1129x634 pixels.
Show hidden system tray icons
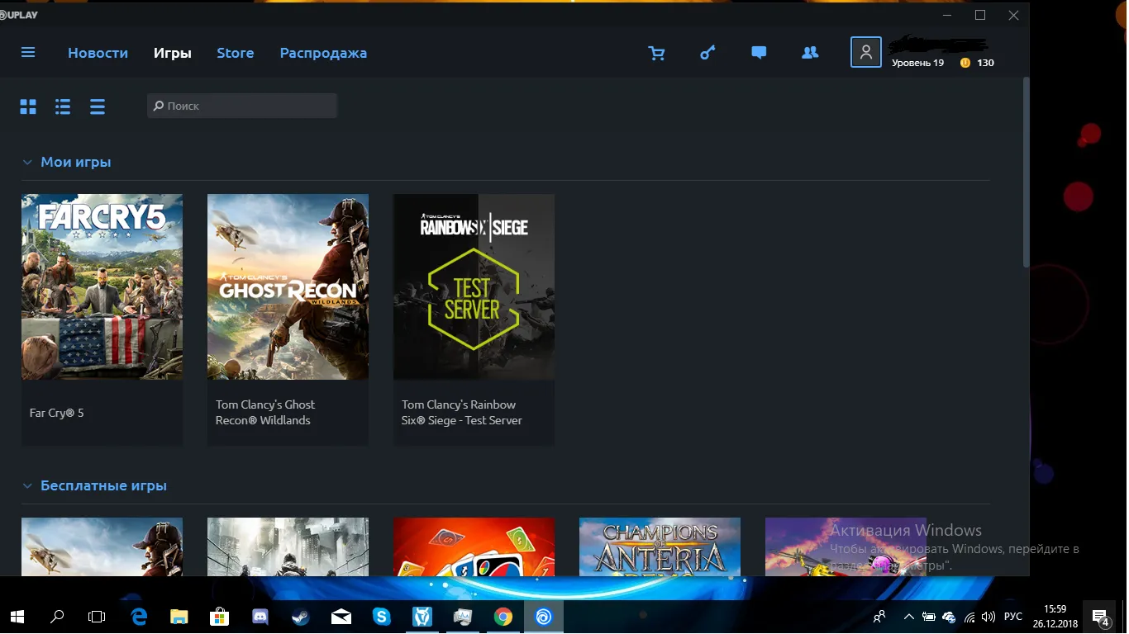(x=909, y=617)
